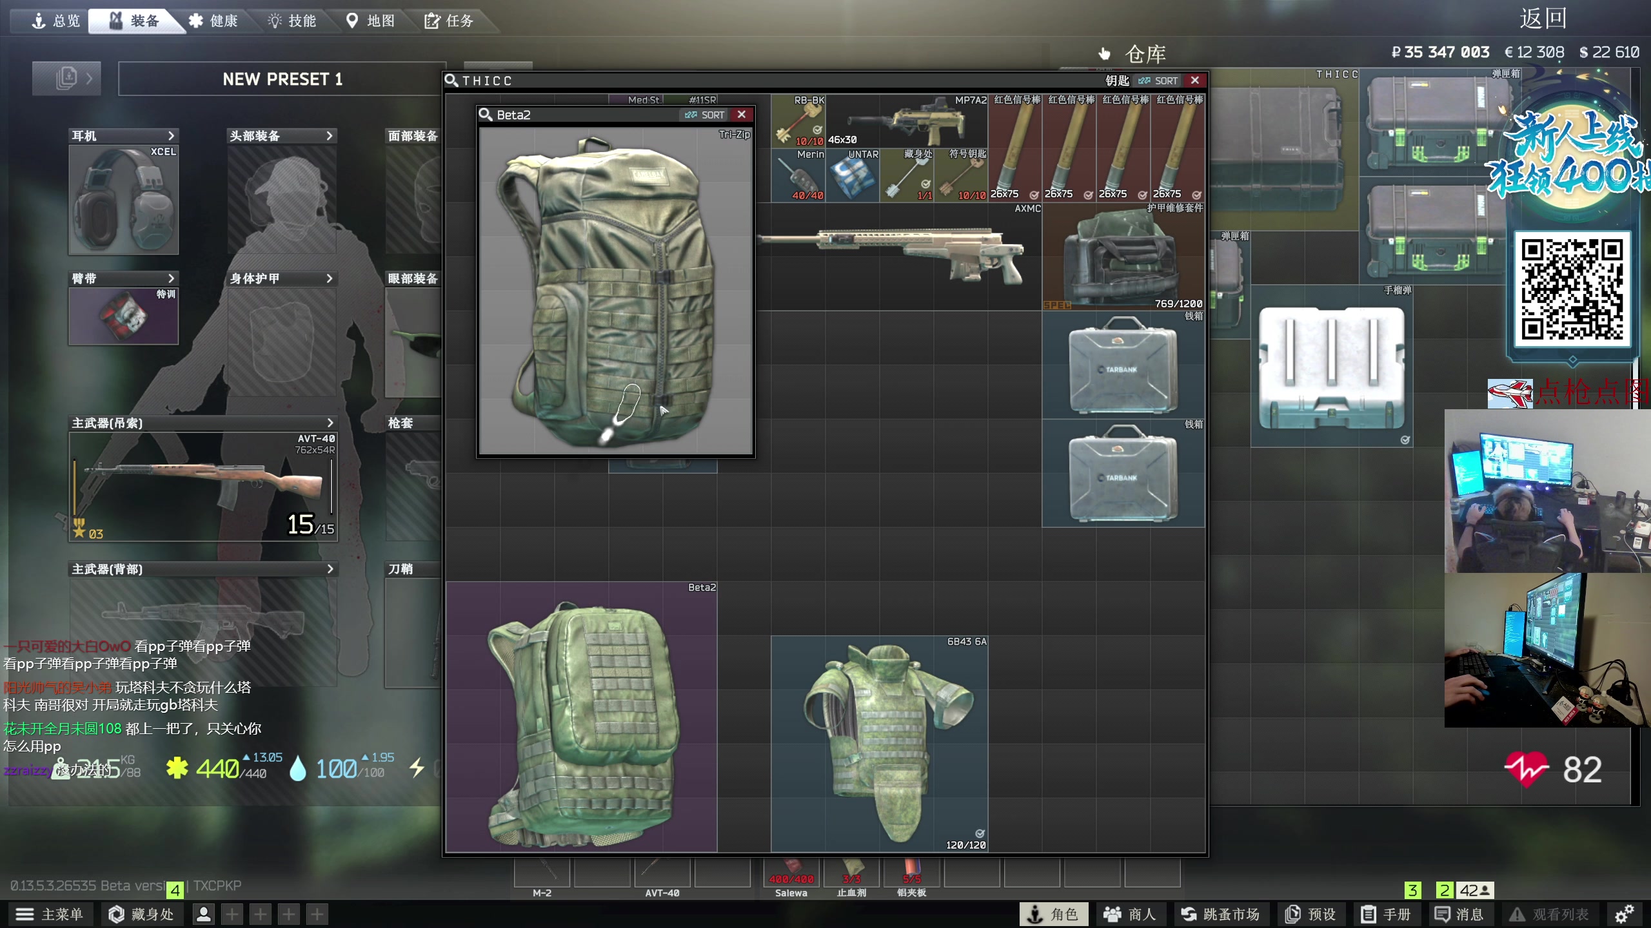Open the preset copy button
Viewport: 1651px width, 928px height.
(x=66, y=79)
